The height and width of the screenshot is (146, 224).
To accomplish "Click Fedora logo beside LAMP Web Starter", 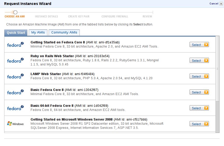I will (15, 76).
